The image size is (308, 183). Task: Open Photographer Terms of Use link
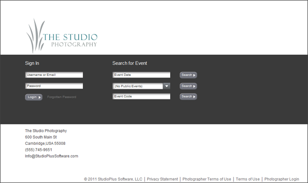click(207, 179)
